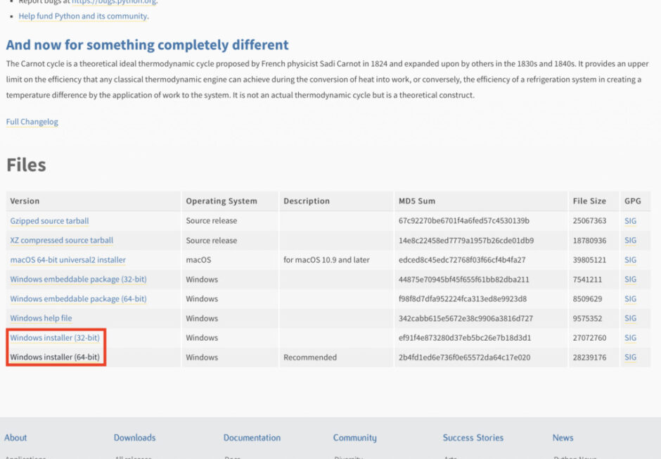The image size is (661, 459).
Task: Open the Downloads footer section
Action: [x=134, y=438]
